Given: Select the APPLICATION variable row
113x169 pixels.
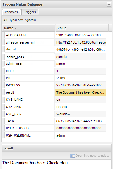Looking at the screenshot, I should click(x=54, y=35).
